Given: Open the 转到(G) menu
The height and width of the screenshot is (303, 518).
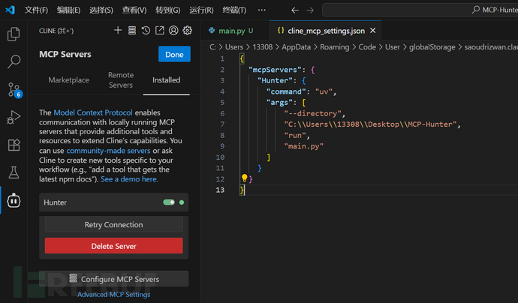Looking at the screenshot, I should pyautogui.click(x=168, y=10).
